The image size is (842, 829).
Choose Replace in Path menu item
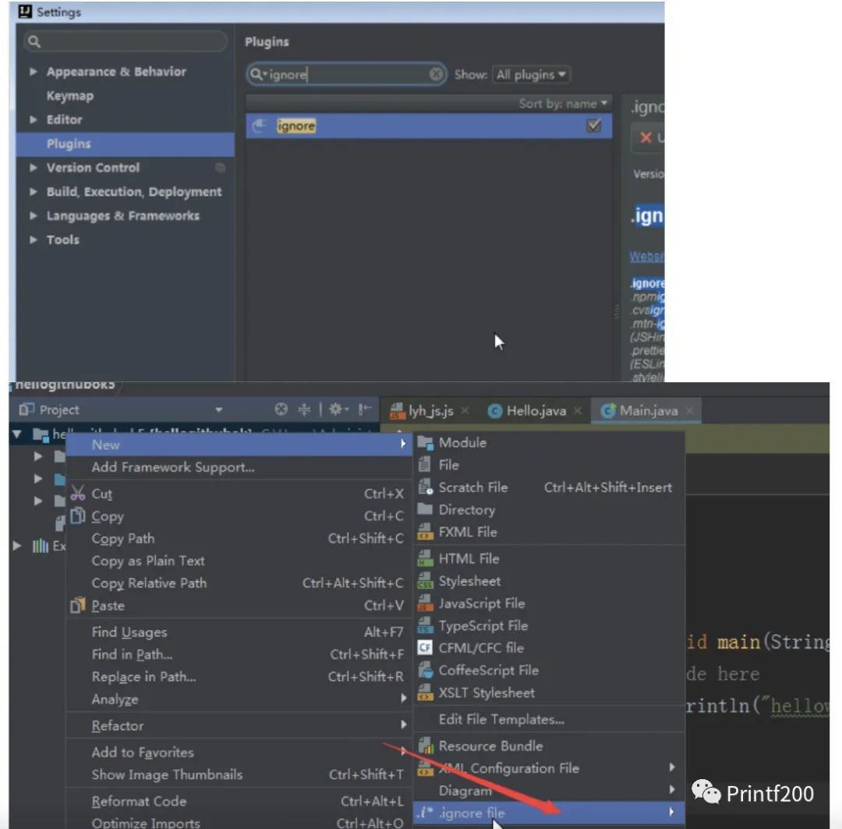[239, 677]
